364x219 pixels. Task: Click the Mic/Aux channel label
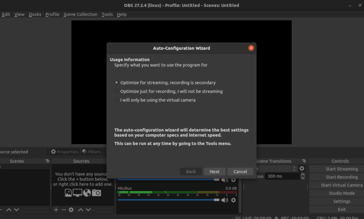click(125, 188)
